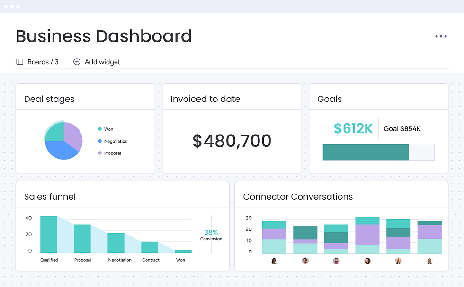Expand the Sales funnel widget header
The height and width of the screenshot is (287, 464).
point(49,196)
